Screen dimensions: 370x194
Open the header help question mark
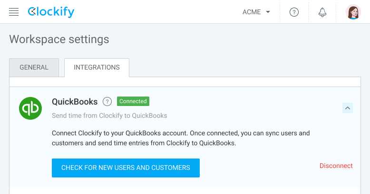(294, 12)
